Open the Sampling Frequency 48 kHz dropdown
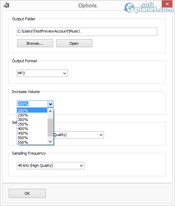This screenshot has height=206, width=175. [50, 165]
